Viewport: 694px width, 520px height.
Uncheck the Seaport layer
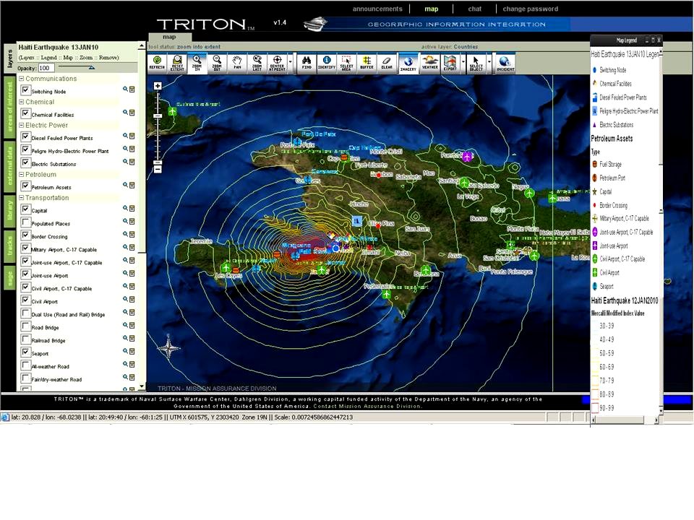[x=26, y=352]
